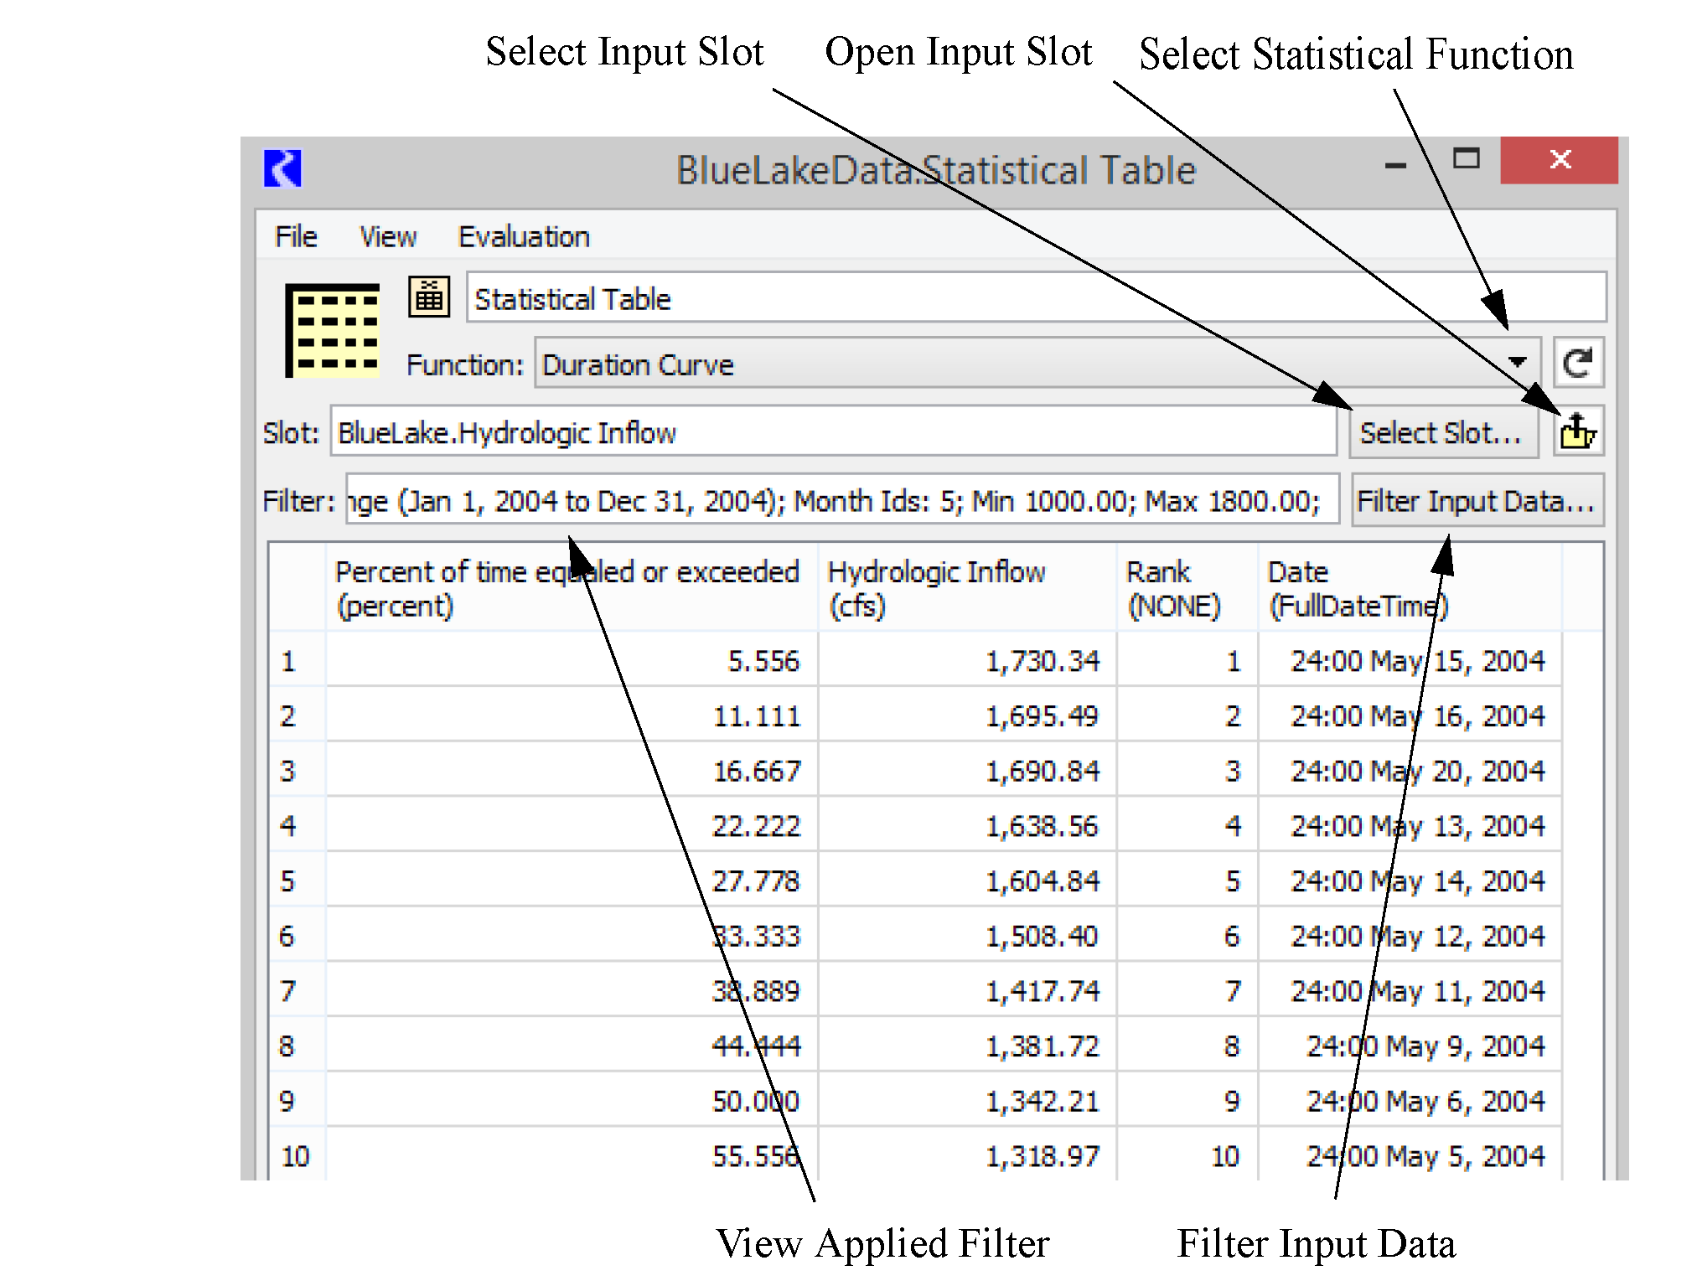Maximize the Statistical Table window

point(1466,159)
